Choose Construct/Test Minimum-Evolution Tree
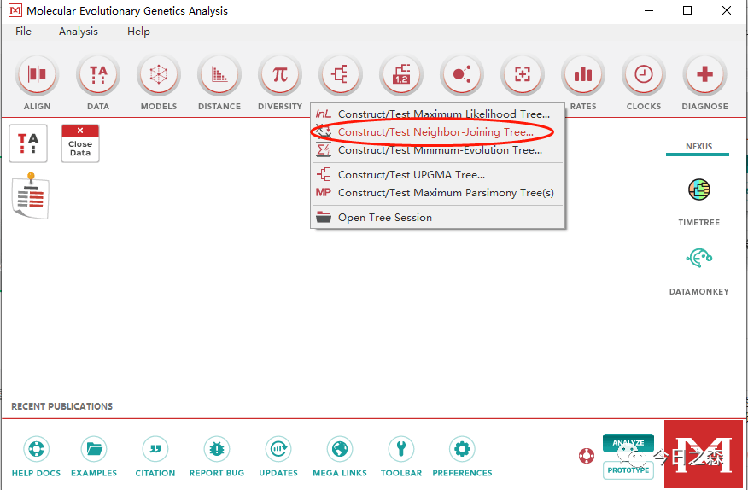The width and height of the screenshot is (748, 490). tap(437, 150)
